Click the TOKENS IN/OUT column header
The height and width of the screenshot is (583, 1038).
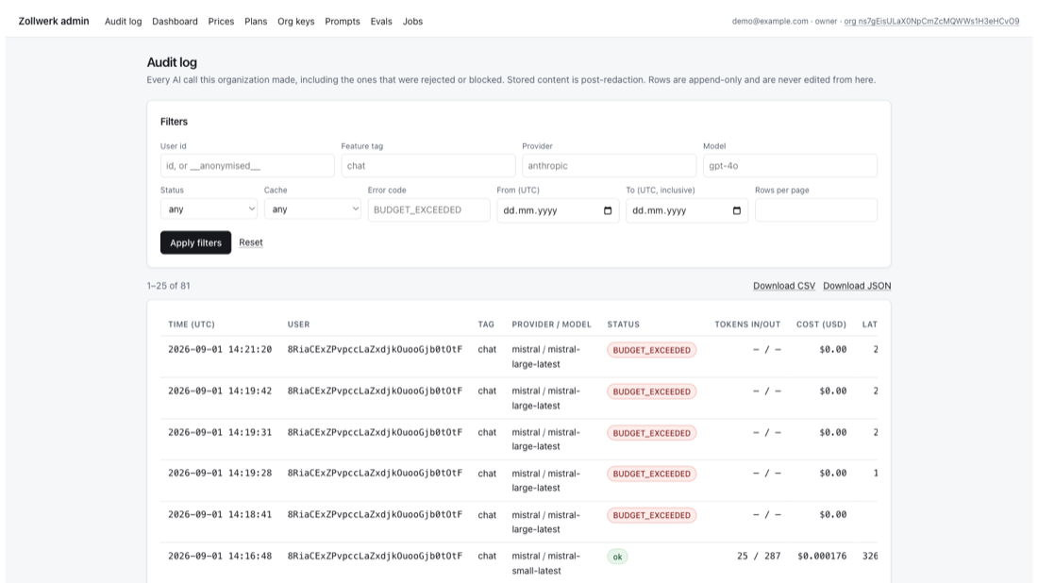747,325
